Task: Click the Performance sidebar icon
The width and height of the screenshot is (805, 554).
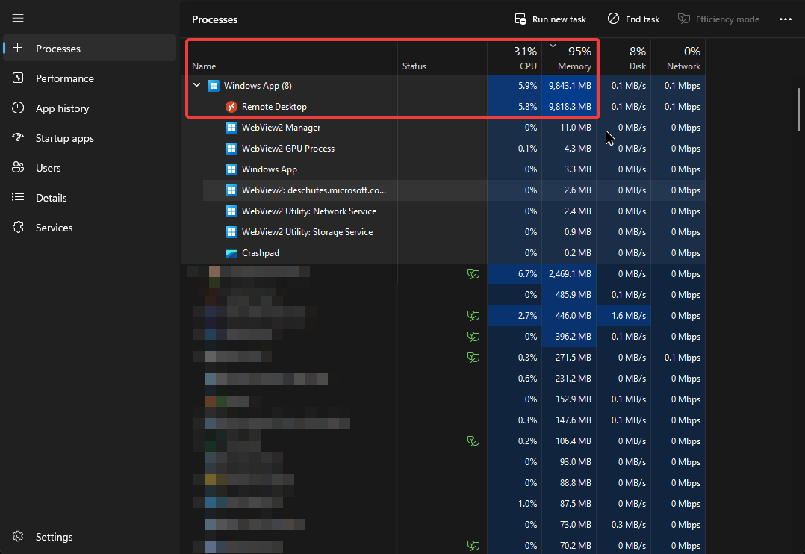Action: click(x=18, y=78)
